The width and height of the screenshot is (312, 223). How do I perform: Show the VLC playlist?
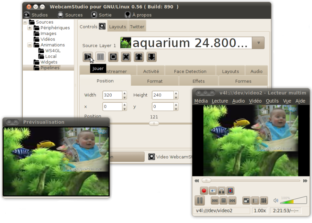point(255,200)
